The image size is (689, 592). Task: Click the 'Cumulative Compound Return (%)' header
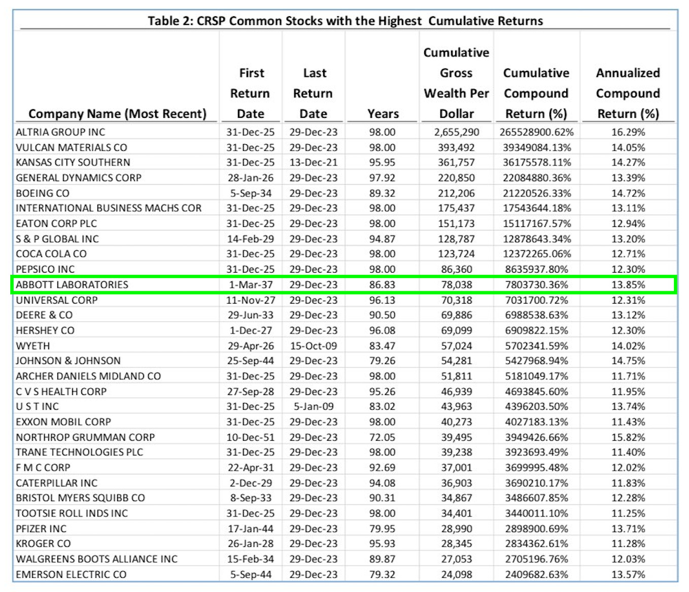(x=536, y=93)
